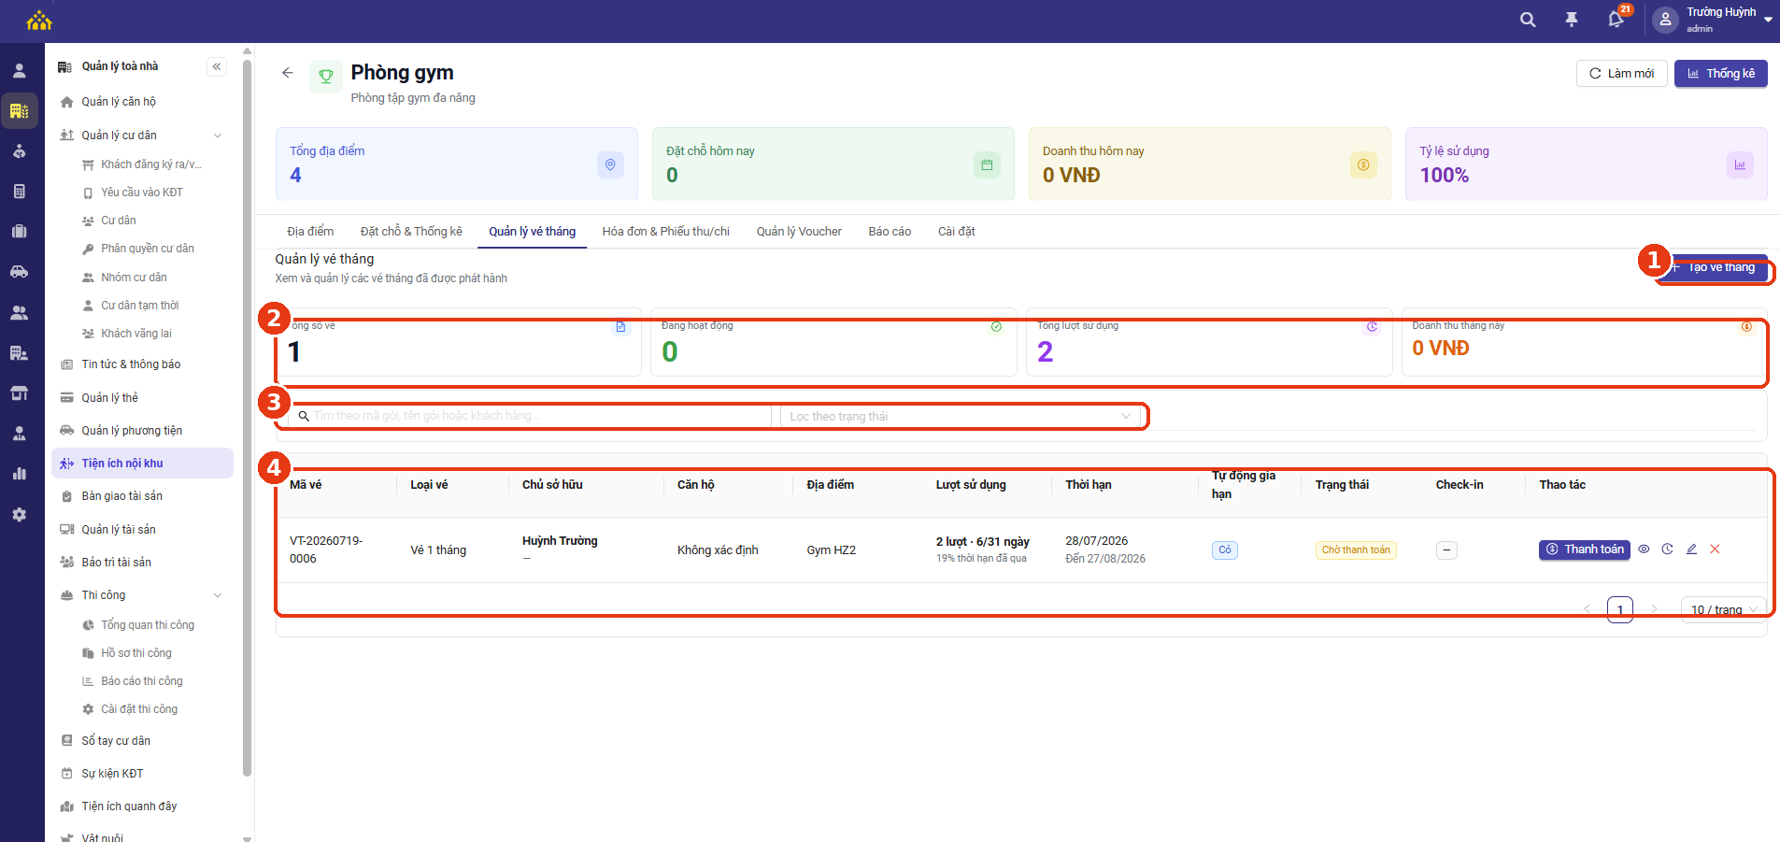Open Quản lý phương tiện in sidebar
1780x842 pixels.
(x=142, y=431)
